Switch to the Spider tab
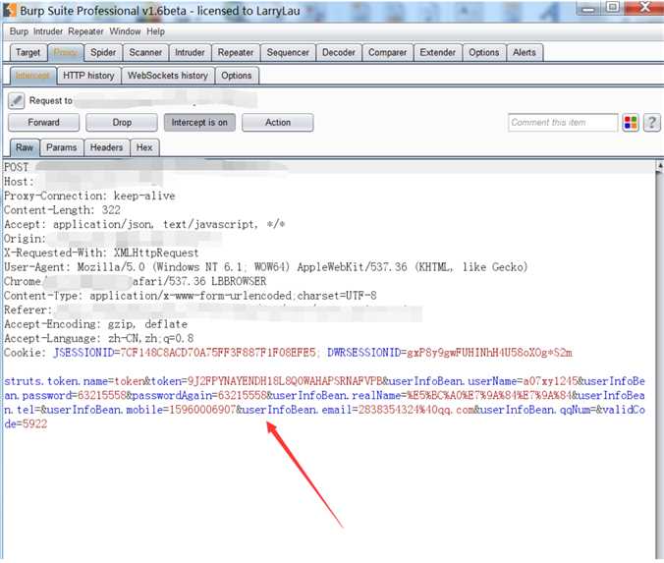Image resolution: width=664 pixels, height=563 pixels. tap(103, 52)
